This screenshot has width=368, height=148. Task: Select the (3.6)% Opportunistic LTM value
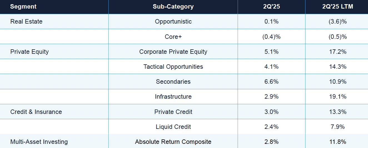tap(338, 22)
